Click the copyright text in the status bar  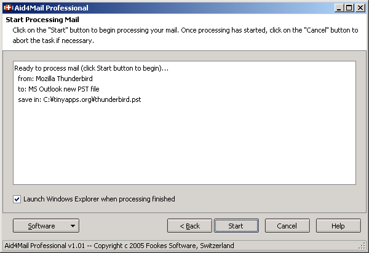pos(119,246)
